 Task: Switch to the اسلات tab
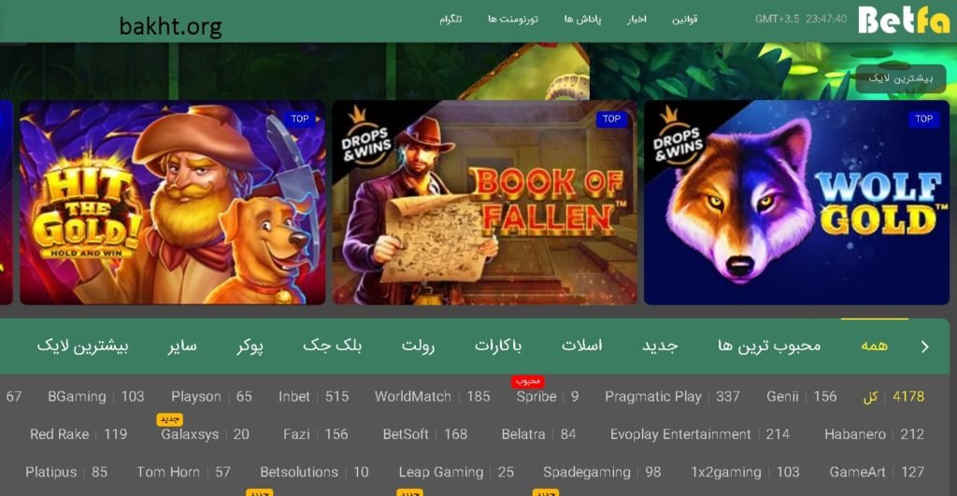tap(581, 346)
